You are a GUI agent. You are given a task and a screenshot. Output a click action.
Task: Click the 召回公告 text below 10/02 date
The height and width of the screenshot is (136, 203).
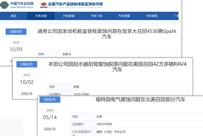pos(27,94)
